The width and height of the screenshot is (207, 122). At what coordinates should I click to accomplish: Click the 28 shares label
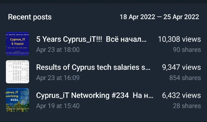coord(187,106)
